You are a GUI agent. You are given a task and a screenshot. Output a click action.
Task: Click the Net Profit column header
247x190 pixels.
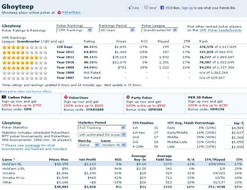click(x=88, y=159)
